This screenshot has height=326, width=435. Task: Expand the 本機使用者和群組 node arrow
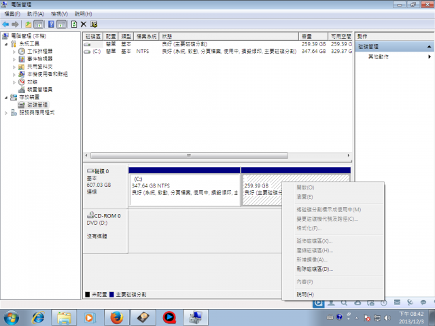pyautogui.click(x=14, y=75)
